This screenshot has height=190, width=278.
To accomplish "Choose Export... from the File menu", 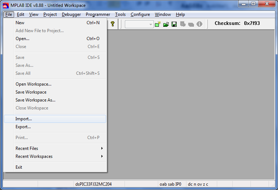I will 55,127.
